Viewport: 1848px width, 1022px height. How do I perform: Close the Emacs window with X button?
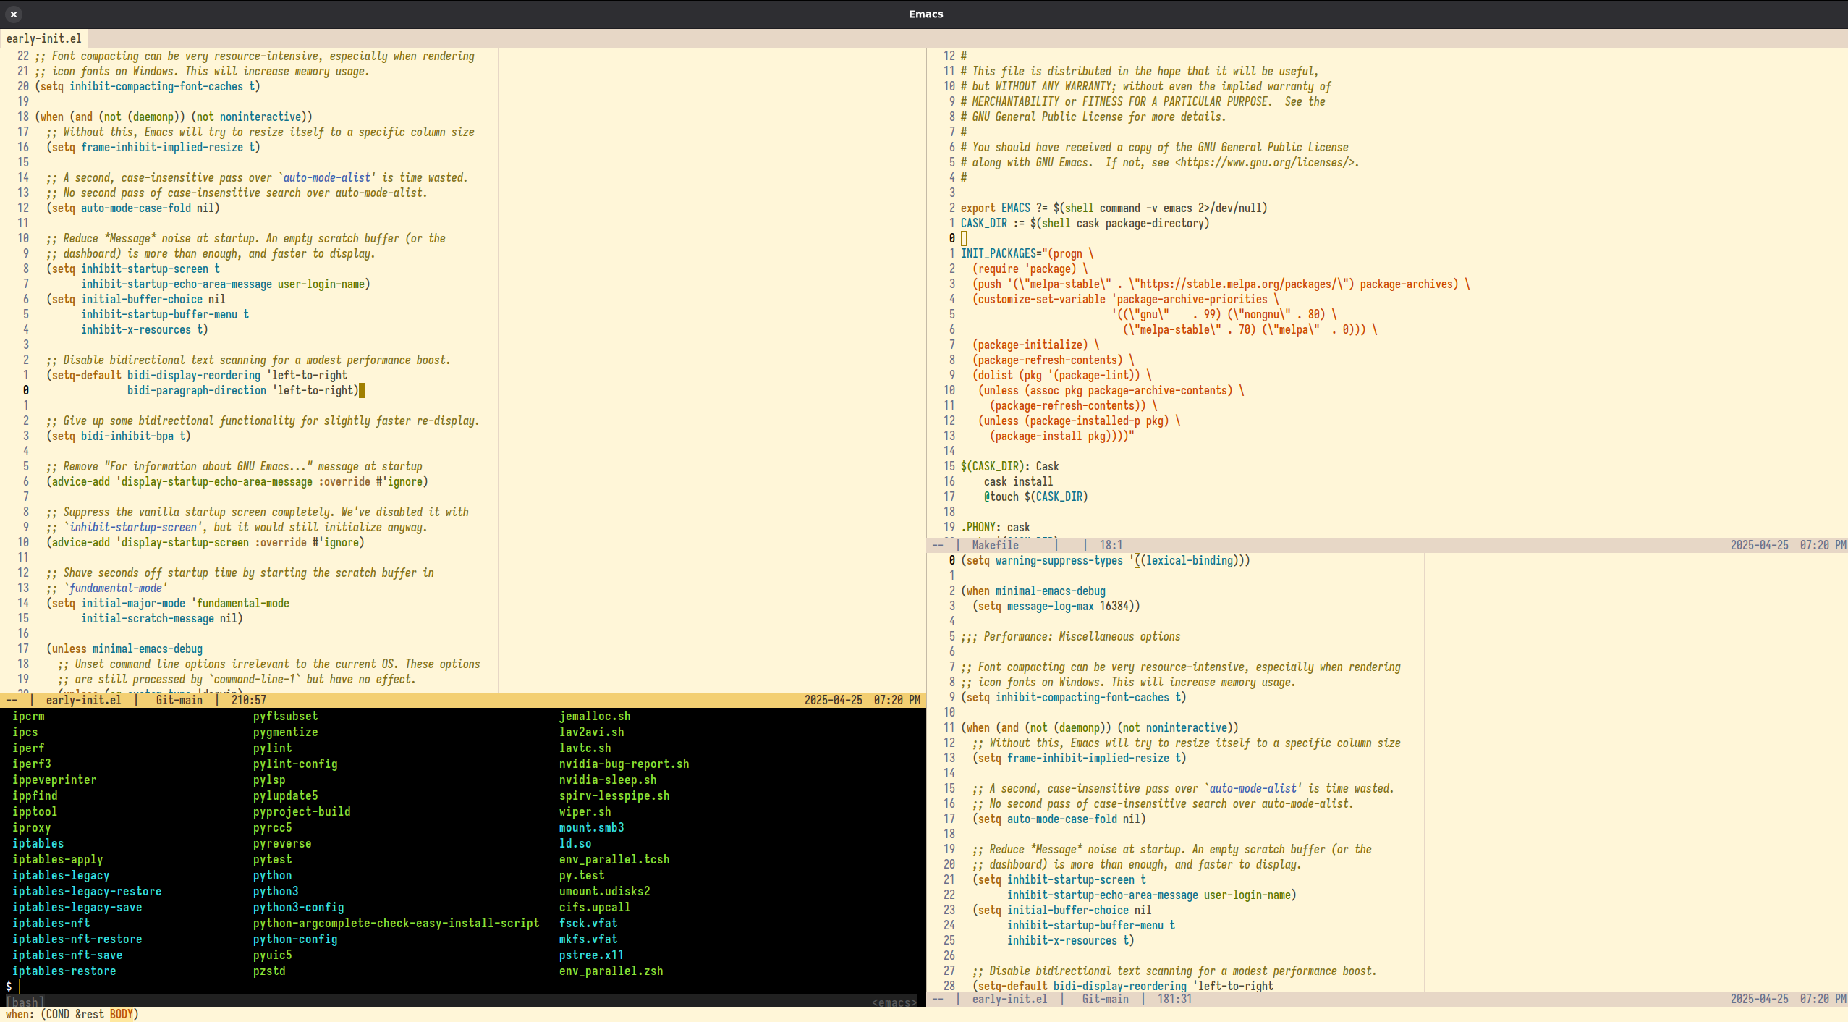[14, 14]
